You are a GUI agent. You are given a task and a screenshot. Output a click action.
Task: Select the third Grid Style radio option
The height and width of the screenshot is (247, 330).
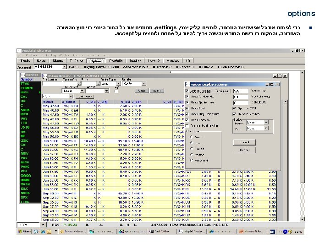tap(192, 149)
